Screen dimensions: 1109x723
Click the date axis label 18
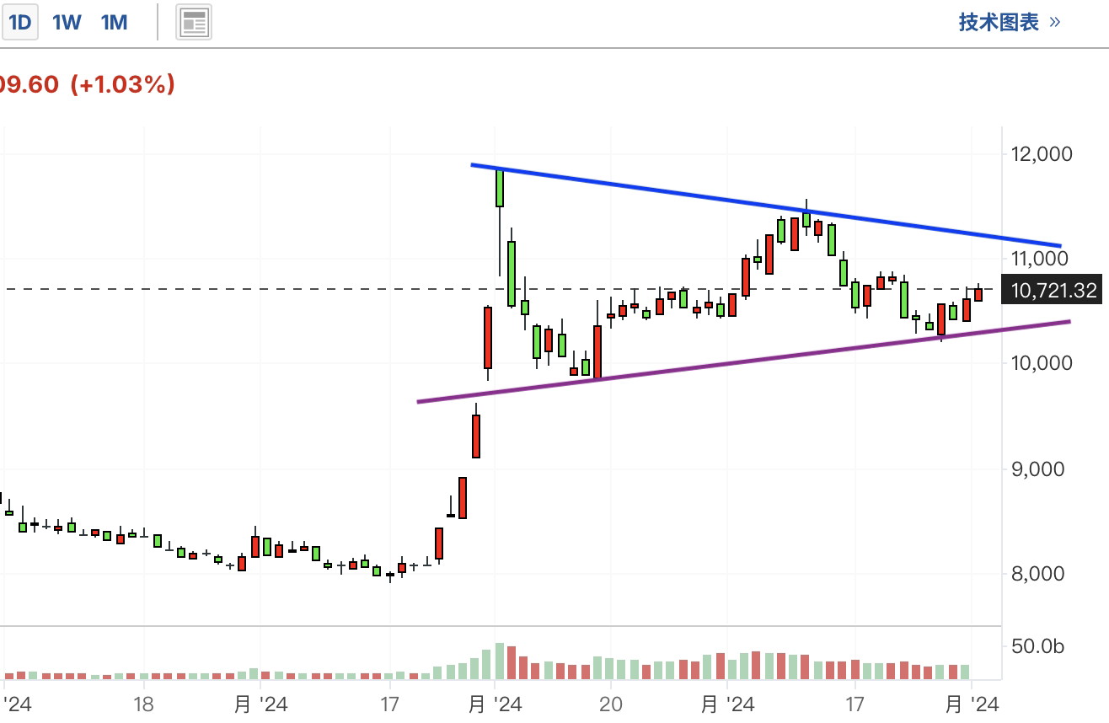coord(143,703)
